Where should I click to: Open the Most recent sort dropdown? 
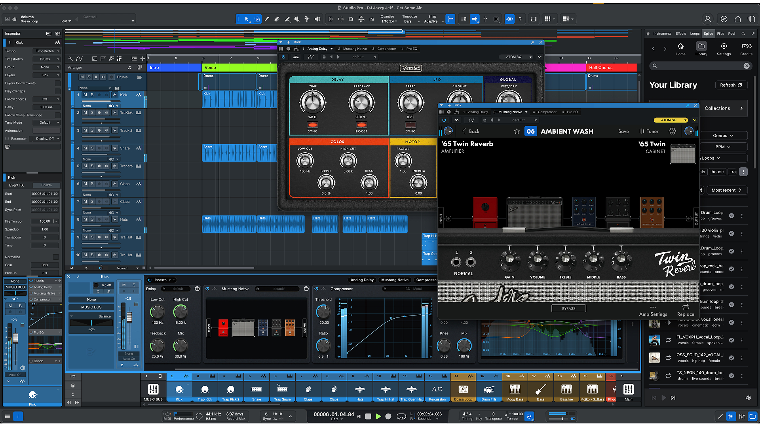726,190
